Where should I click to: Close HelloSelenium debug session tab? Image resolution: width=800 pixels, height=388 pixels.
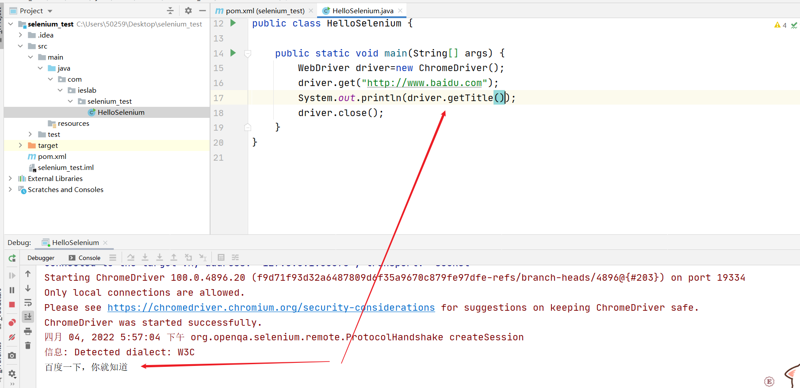[x=105, y=243]
